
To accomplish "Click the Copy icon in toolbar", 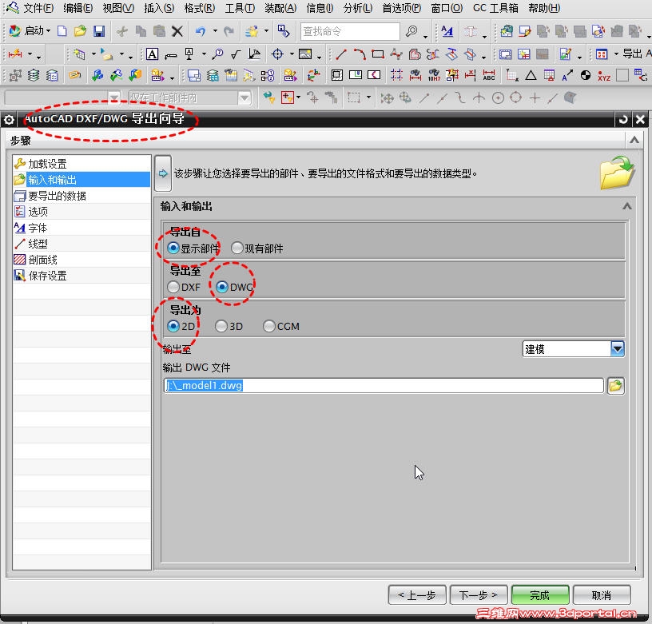I will (x=141, y=31).
